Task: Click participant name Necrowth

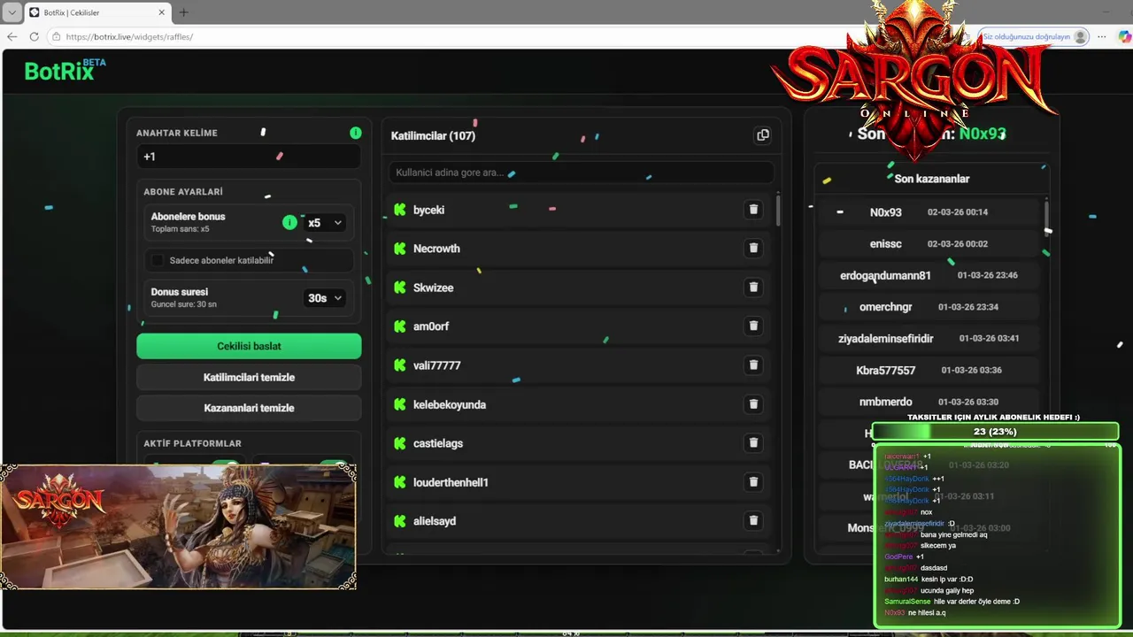Action: [x=436, y=249]
